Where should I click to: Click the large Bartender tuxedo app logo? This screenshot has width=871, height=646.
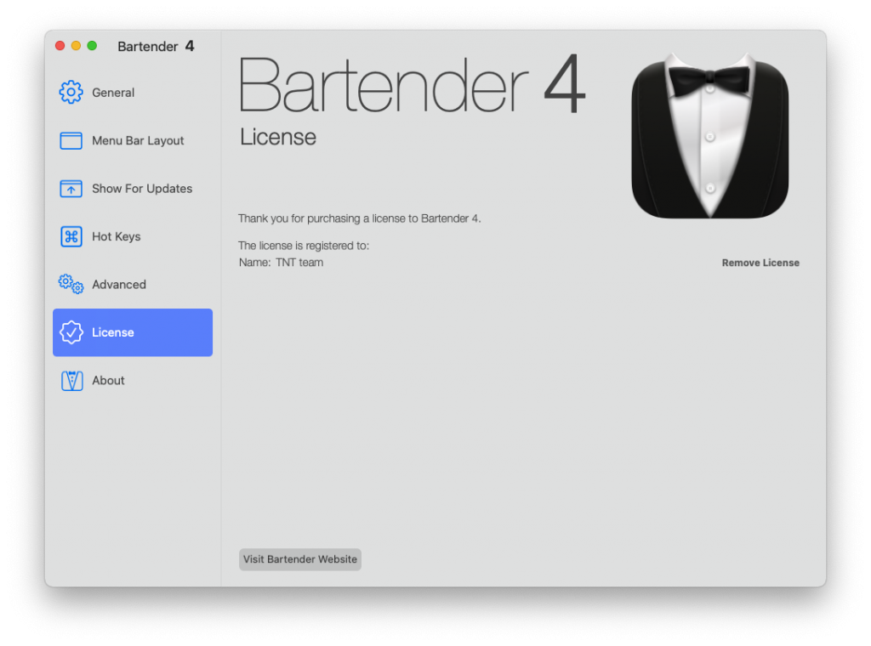pos(710,136)
